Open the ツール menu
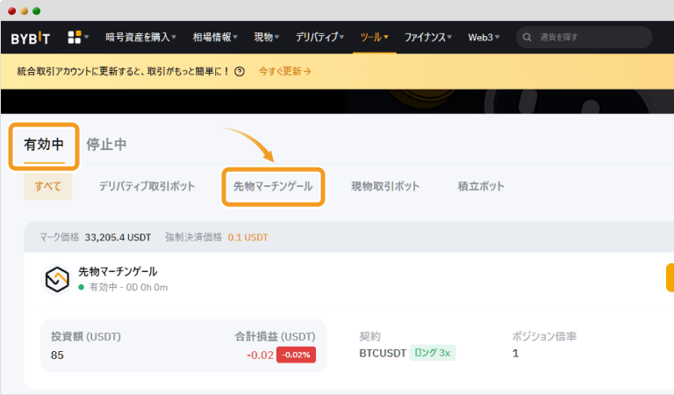 point(374,38)
